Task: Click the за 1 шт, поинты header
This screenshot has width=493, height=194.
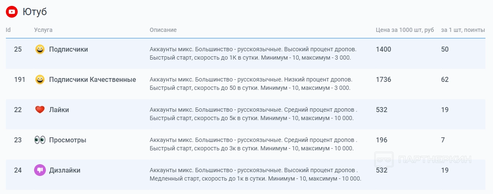Action: [x=463, y=30]
